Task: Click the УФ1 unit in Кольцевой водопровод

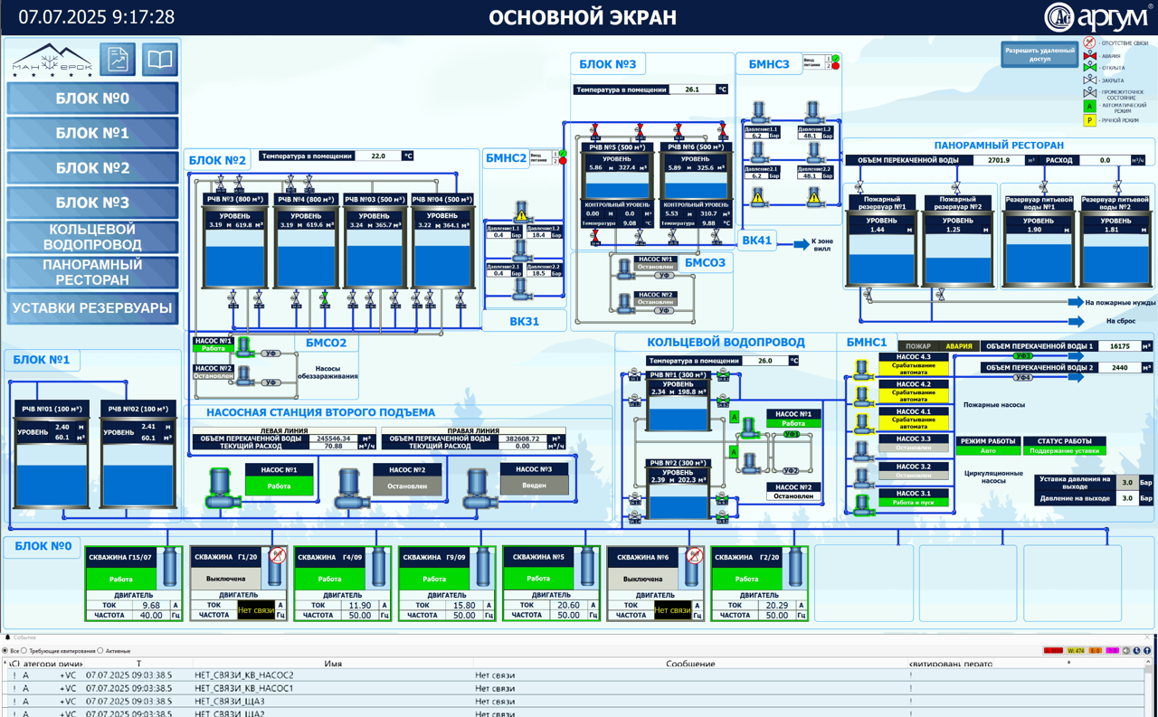Action: pyautogui.click(x=792, y=435)
